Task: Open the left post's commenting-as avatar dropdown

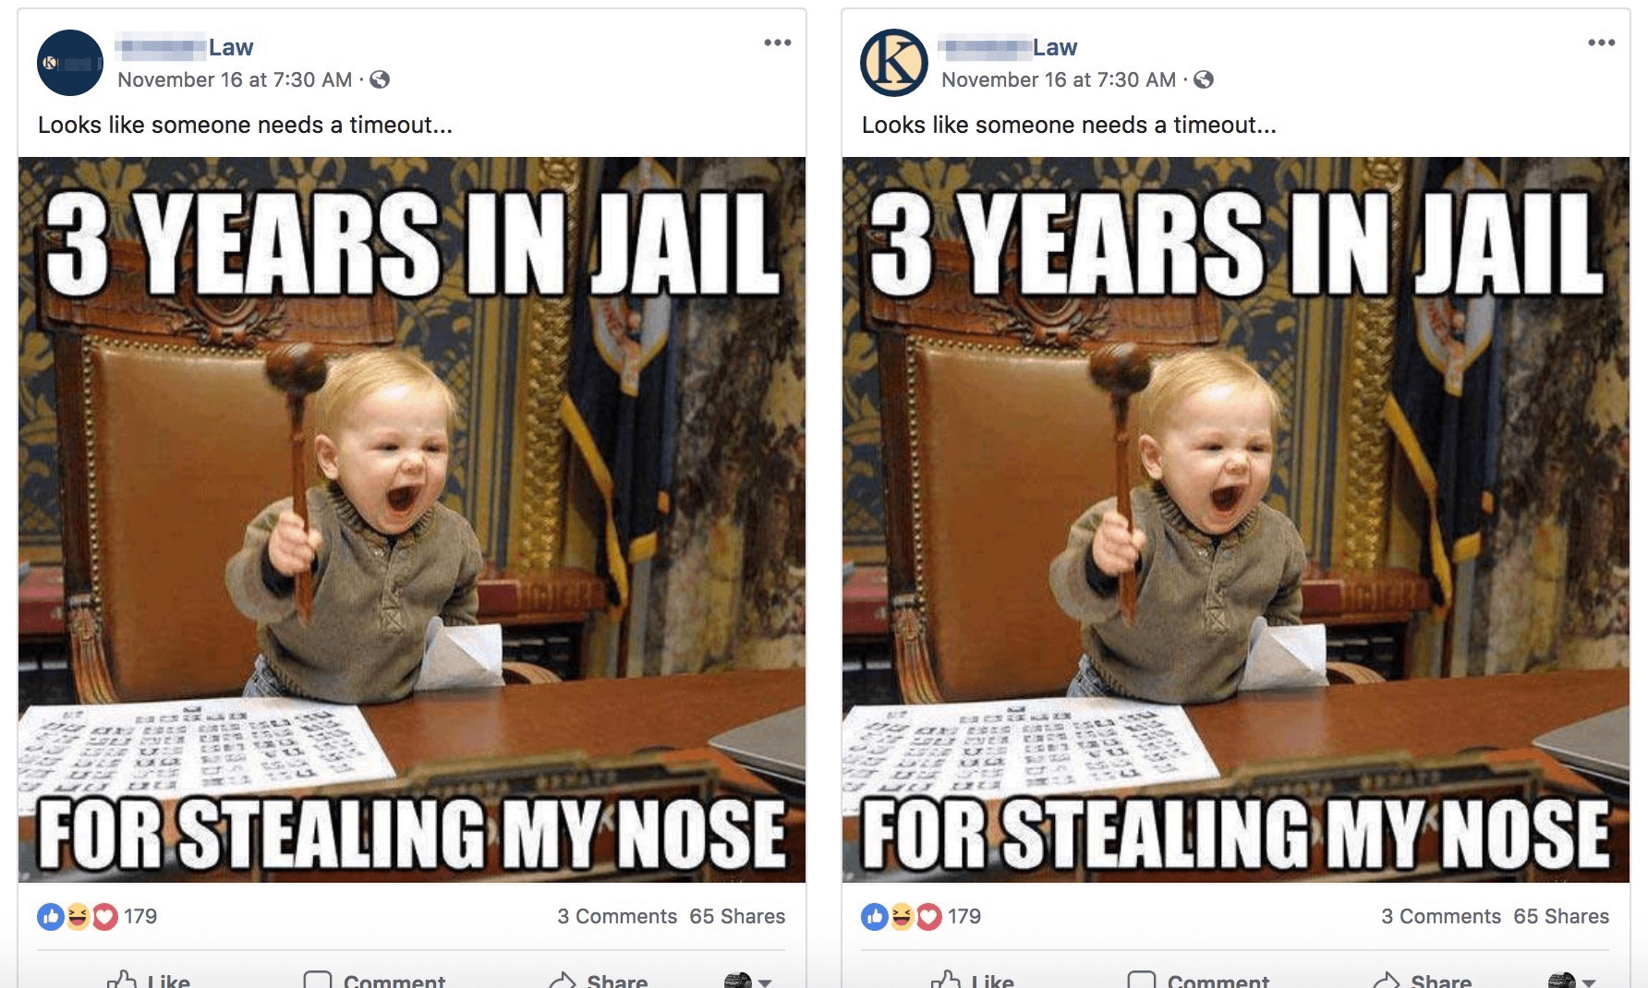Action: coord(747,981)
